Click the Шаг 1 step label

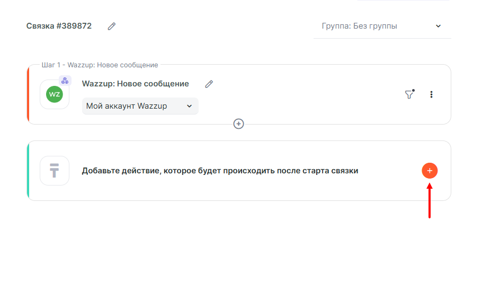[x=100, y=65]
